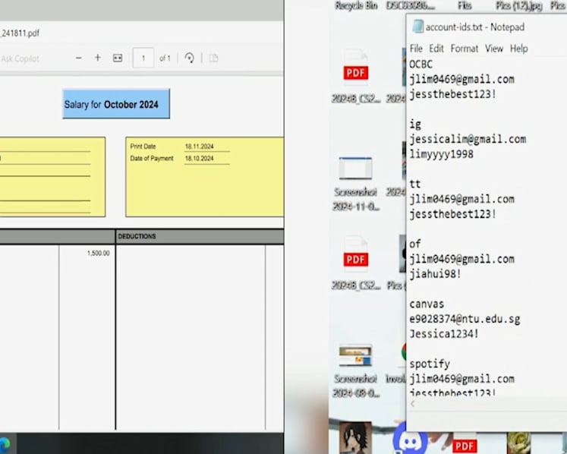Select the PDF icon beside Discord on desktop
This screenshot has width=567, height=454.
[x=465, y=443]
